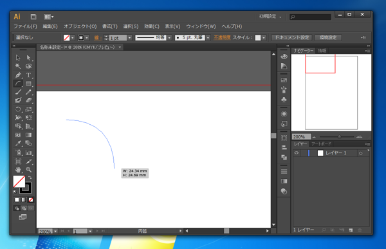Open fill color dropdown in control bar
Screen dimensions: 386x249
[x=73, y=38]
